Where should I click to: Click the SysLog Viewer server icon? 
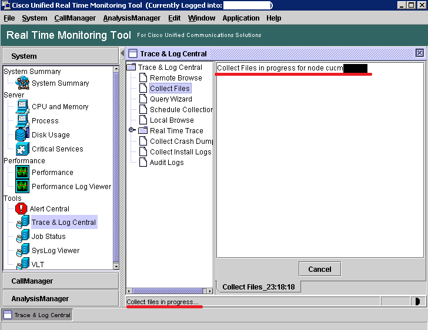22,250
